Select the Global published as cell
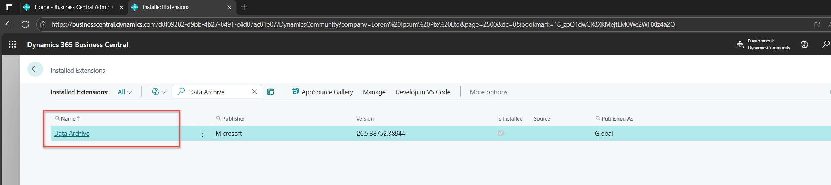The height and width of the screenshot is (185, 831). [604, 133]
